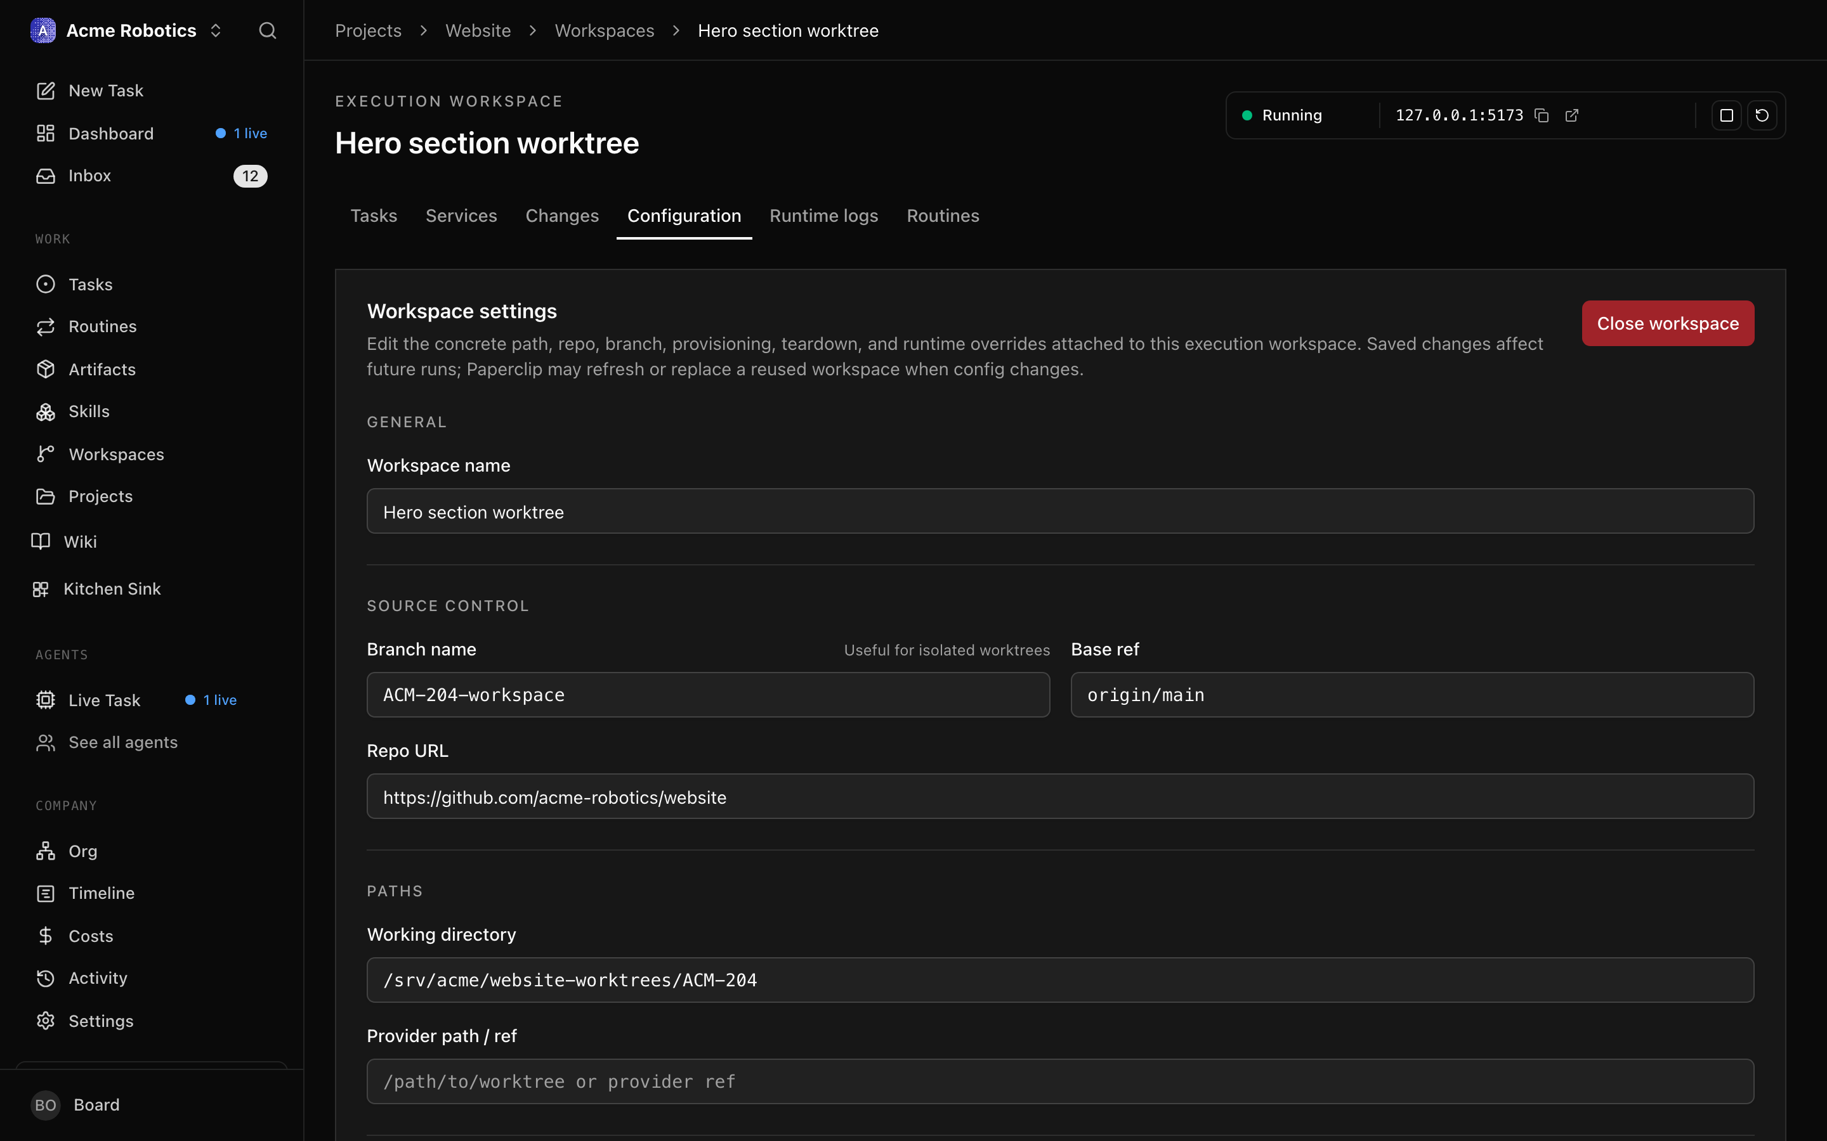The height and width of the screenshot is (1141, 1827).
Task: Restart the workspace runtime
Action: (x=1762, y=115)
